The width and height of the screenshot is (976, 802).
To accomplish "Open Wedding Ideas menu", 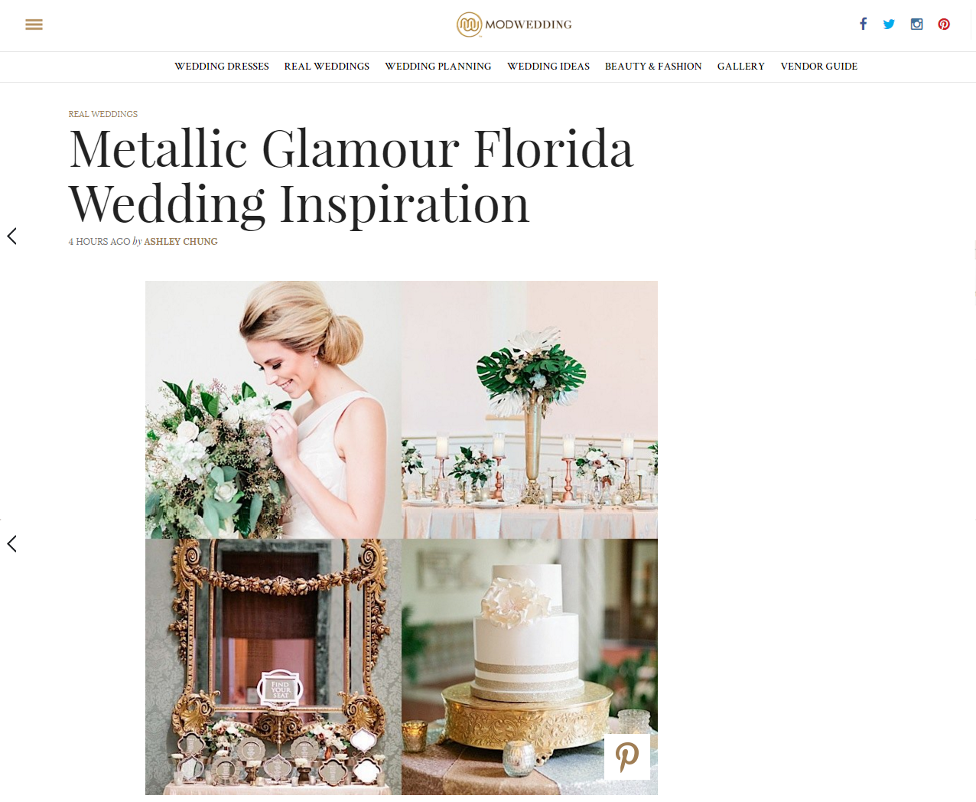I will click(548, 67).
